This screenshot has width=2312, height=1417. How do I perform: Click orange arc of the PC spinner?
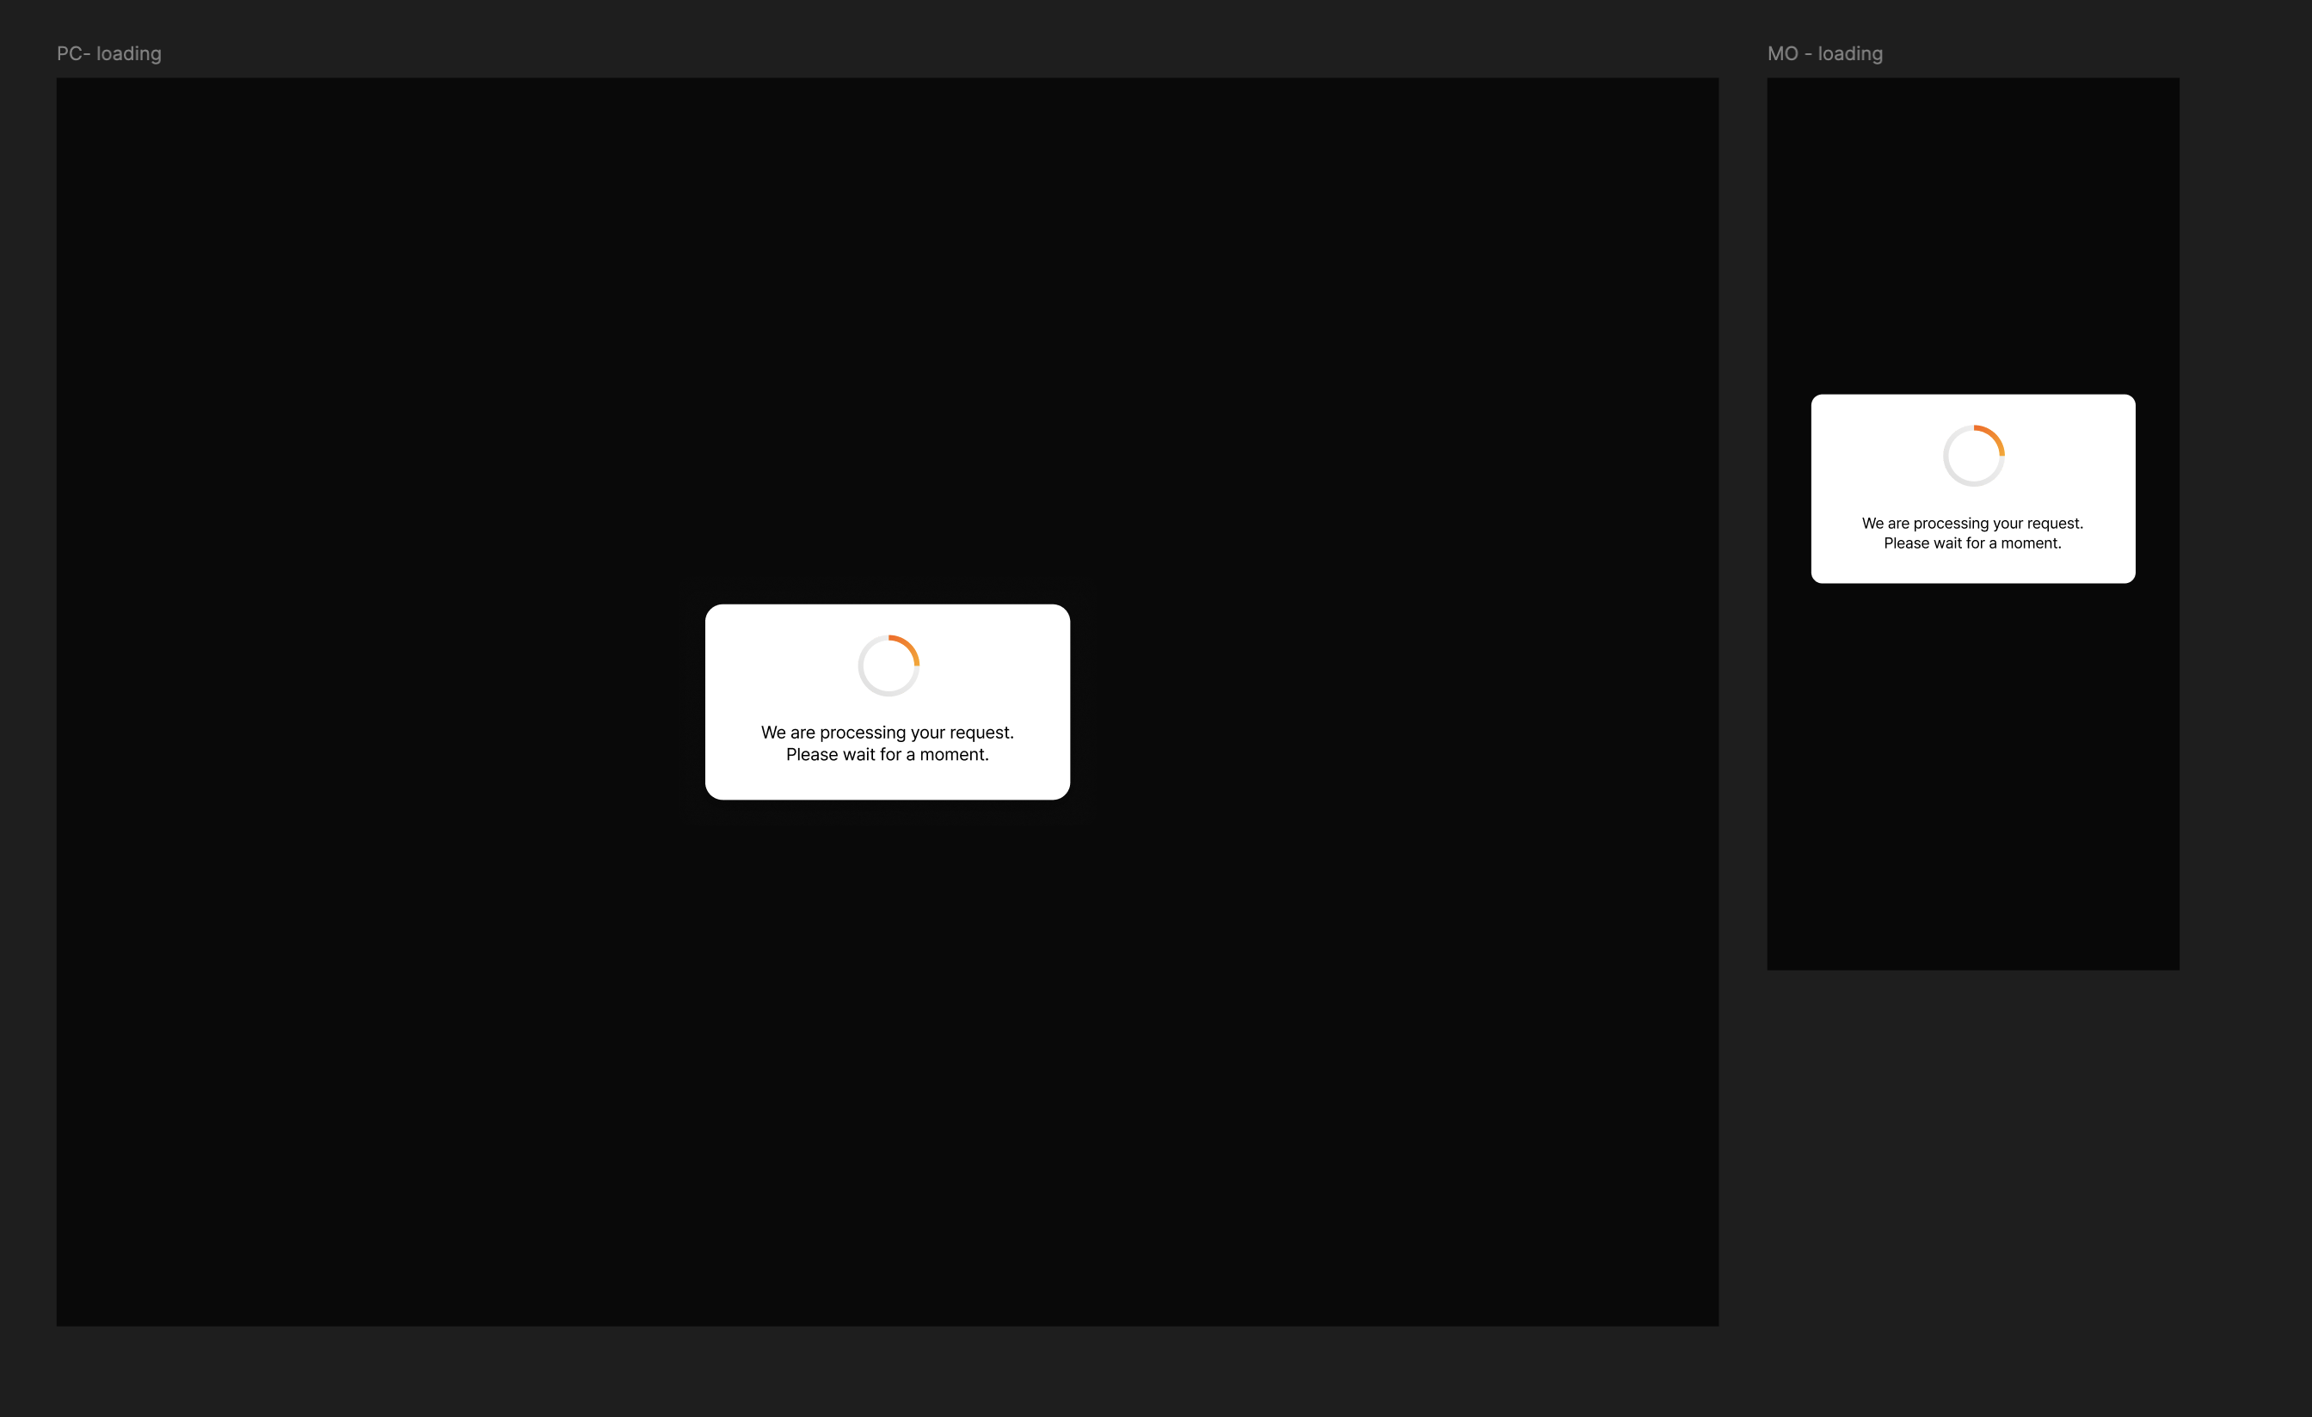click(x=909, y=645)
